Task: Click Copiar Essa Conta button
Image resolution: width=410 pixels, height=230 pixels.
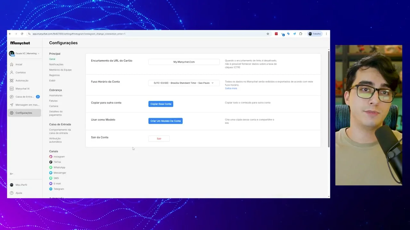Action: pos(161,104)
